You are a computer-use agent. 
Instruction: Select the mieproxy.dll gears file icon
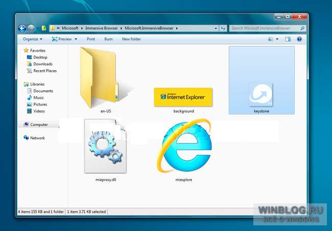tap(105, 146)
